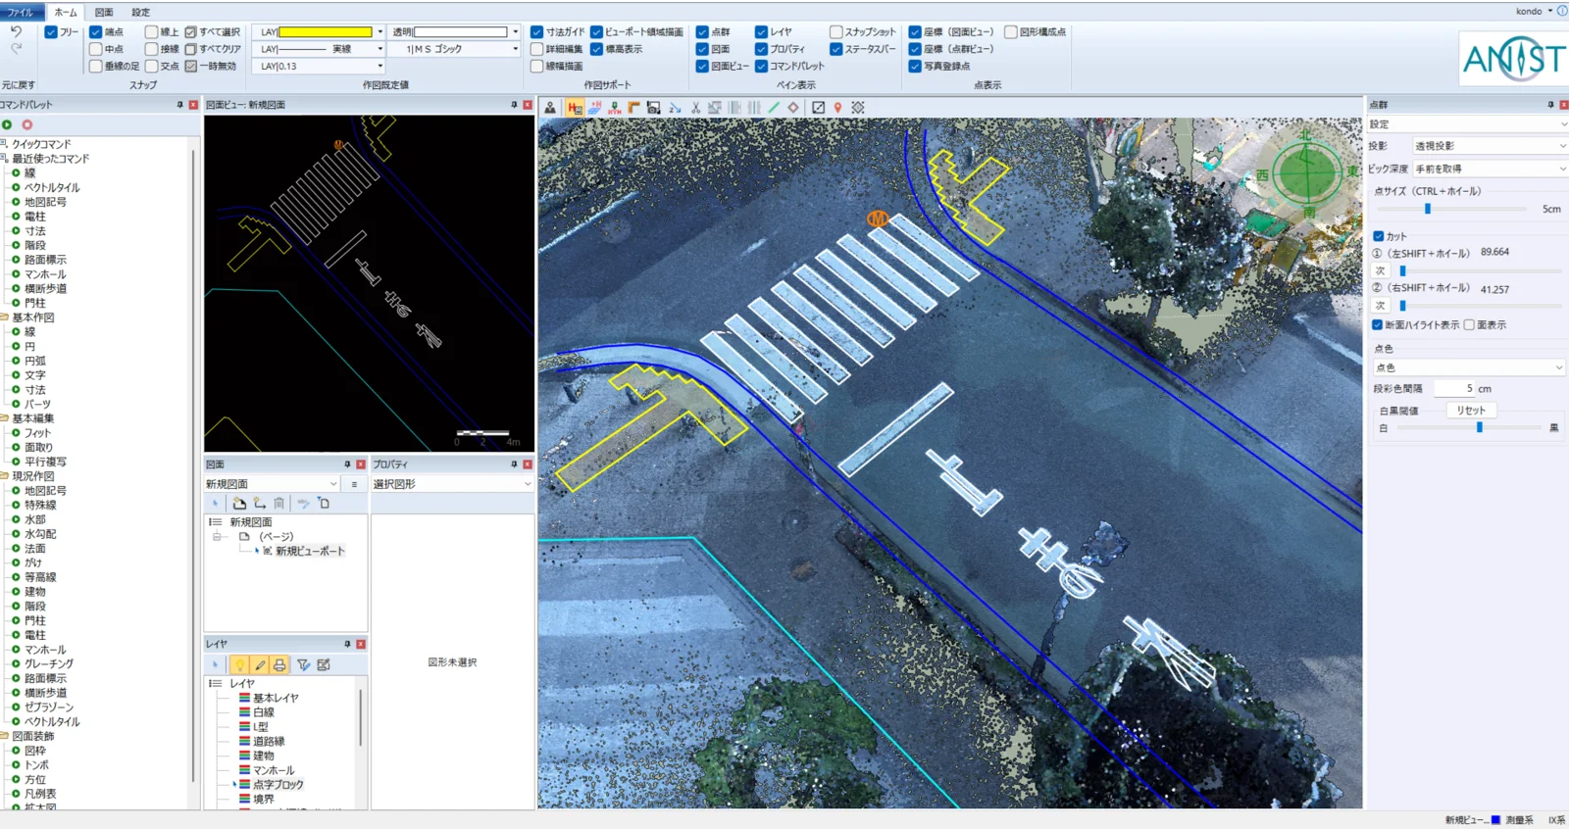This screenshot has height=829, width=1569.
Task: Click the undo arrow icon
Action: click(17, 32)
